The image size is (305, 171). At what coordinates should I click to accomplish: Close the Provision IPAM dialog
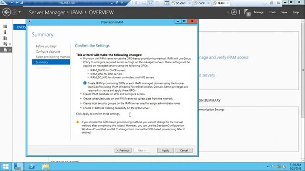point(192,21)
